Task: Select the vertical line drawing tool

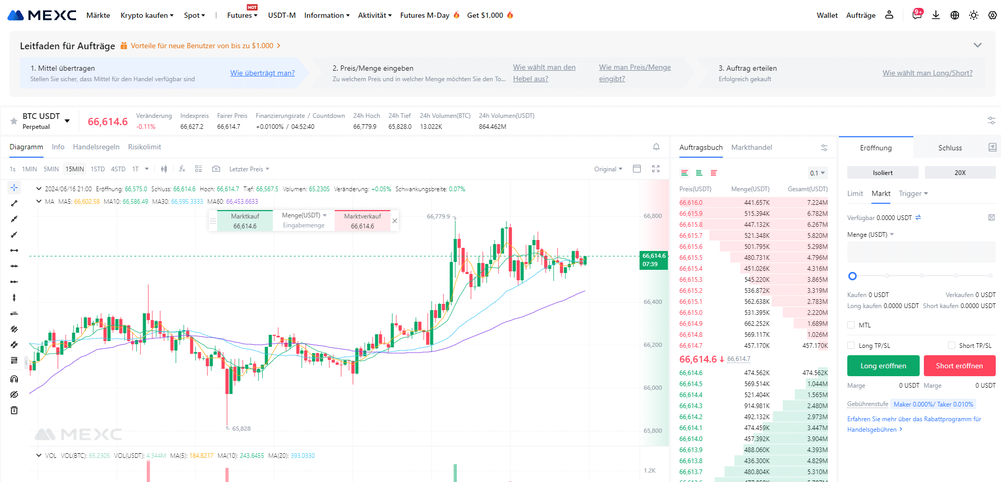Action: [x=14, y=298]
